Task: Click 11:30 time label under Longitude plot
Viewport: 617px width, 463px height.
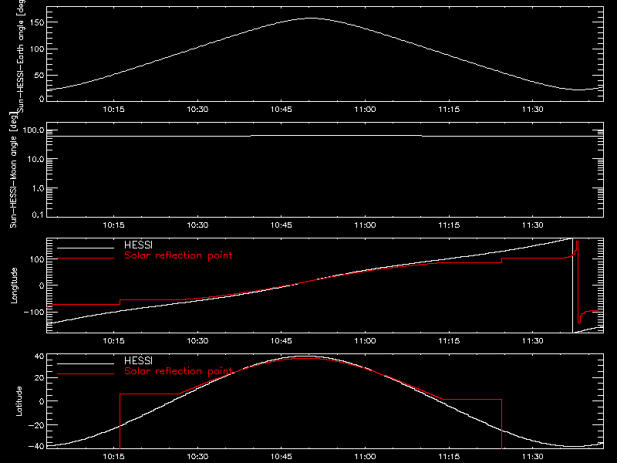Action: (533, 341)
